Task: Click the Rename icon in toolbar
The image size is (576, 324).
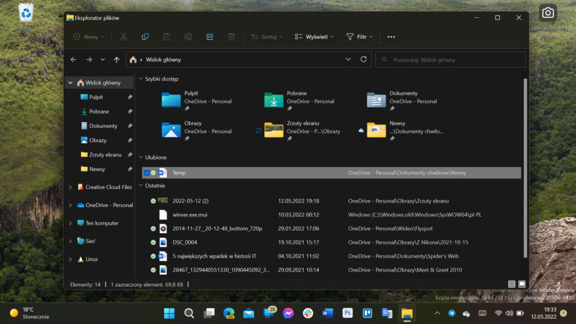Action: point(188,37)
